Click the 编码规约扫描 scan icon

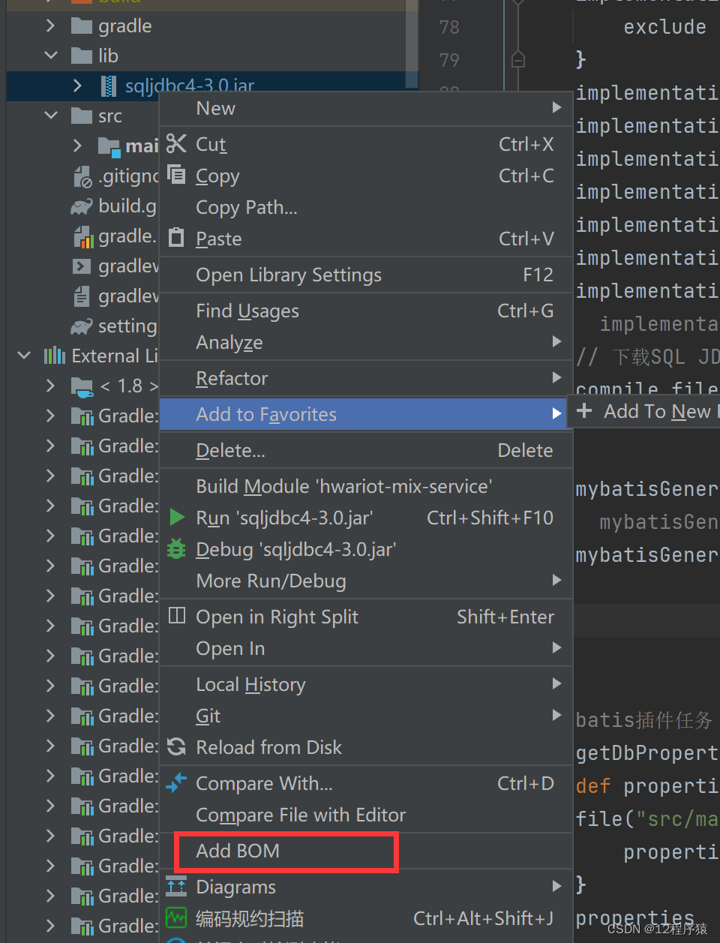click(178, 917)
